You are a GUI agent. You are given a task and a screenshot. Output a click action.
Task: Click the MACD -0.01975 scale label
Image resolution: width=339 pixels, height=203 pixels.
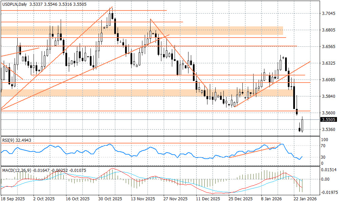[328, 192]
